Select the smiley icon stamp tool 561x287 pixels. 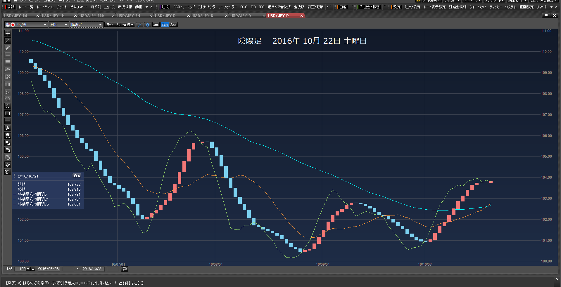8,135
